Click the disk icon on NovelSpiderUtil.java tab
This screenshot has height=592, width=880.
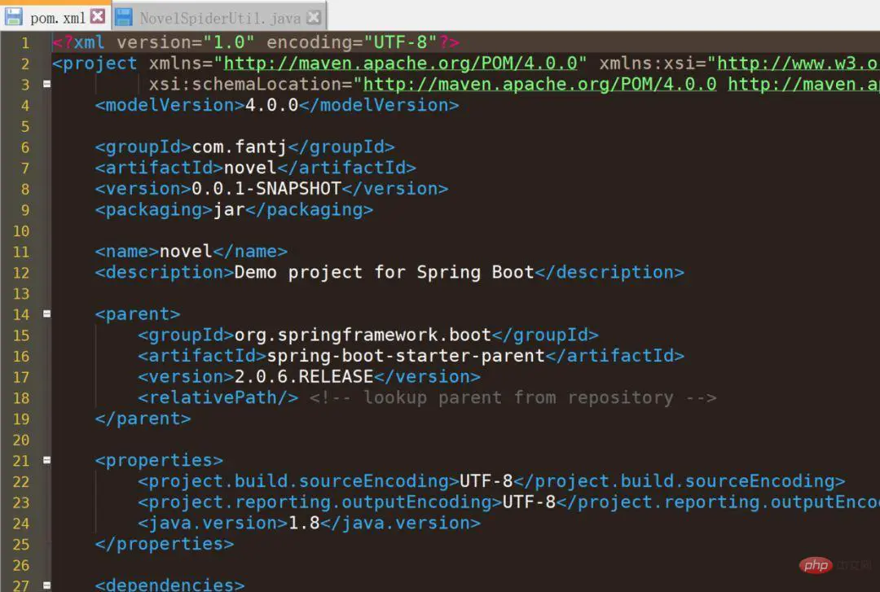click(124, 16)
